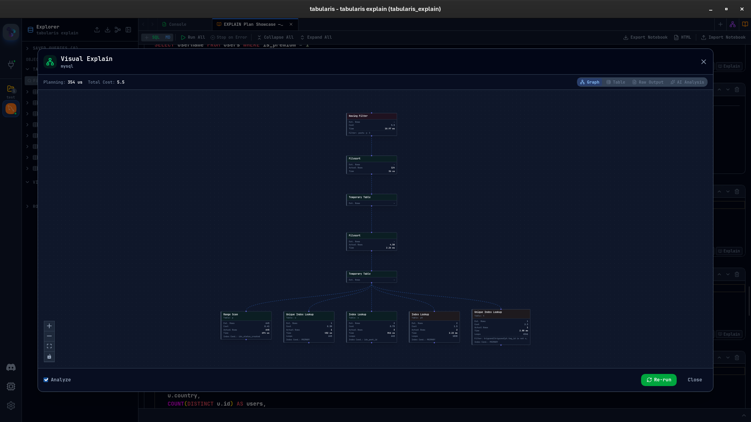Fit the graph to screen
Viewport: 751px width, 422px height.
[49, 346]
